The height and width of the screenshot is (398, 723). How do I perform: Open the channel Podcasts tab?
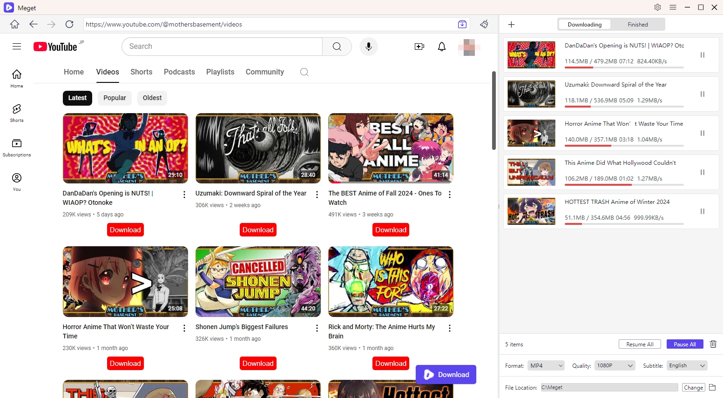point(179,72)
